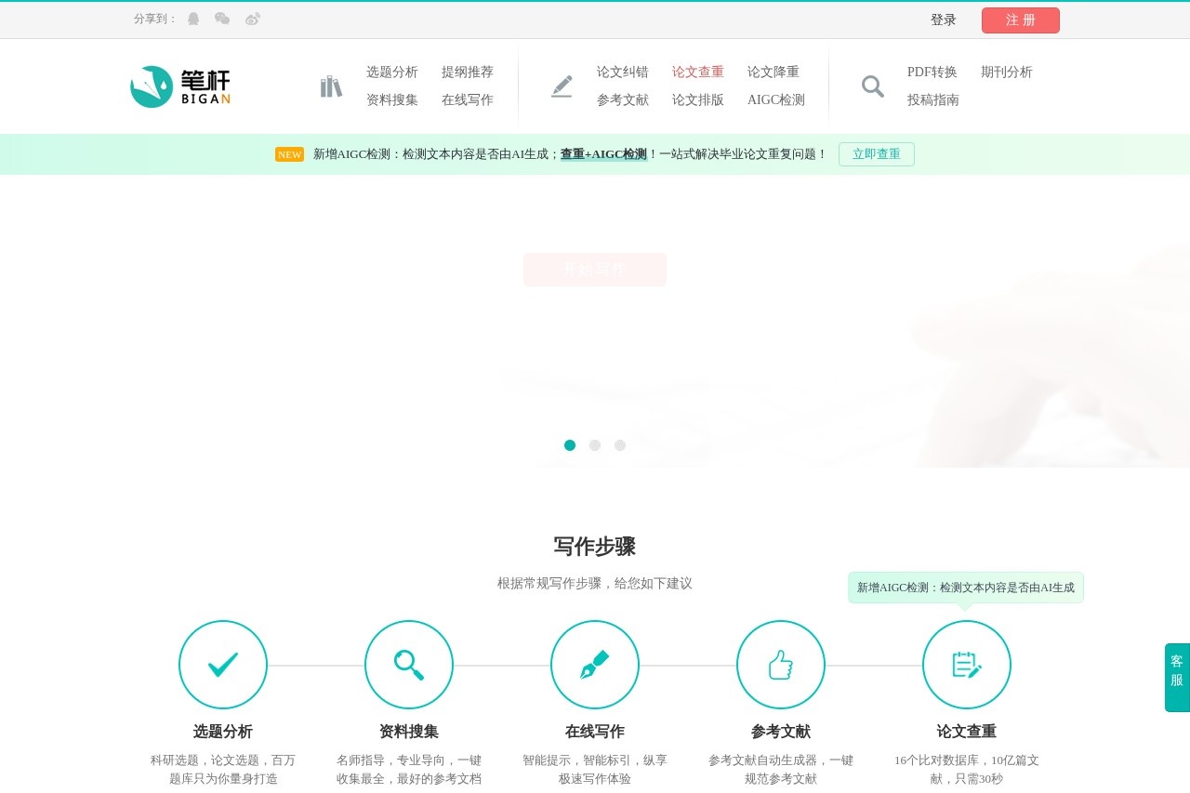This screenshot has height=793, width=1190.
Task: Select the checkmark icon above 选题分析 step
Action: (x=223, y=665)
